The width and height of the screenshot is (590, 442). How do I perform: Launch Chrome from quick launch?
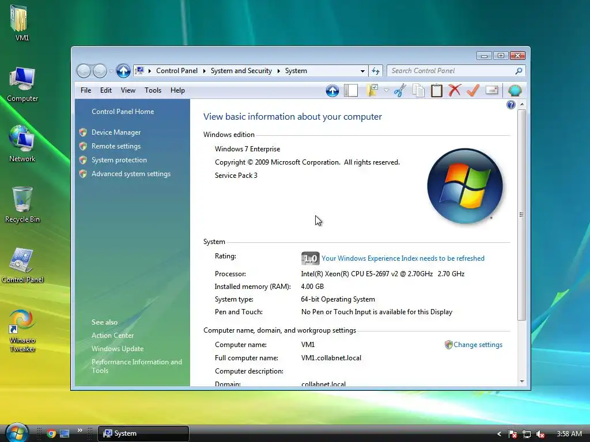point(51,433)
